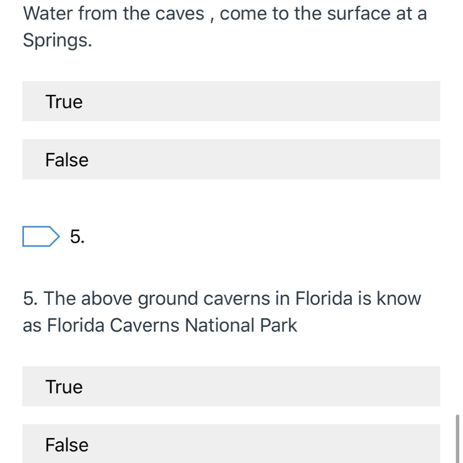Select False for the springs question
This screenshot has height=463, width=463.
click(231, 159)
